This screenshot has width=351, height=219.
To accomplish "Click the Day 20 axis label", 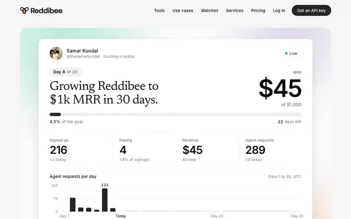I will tap(217, 216).
